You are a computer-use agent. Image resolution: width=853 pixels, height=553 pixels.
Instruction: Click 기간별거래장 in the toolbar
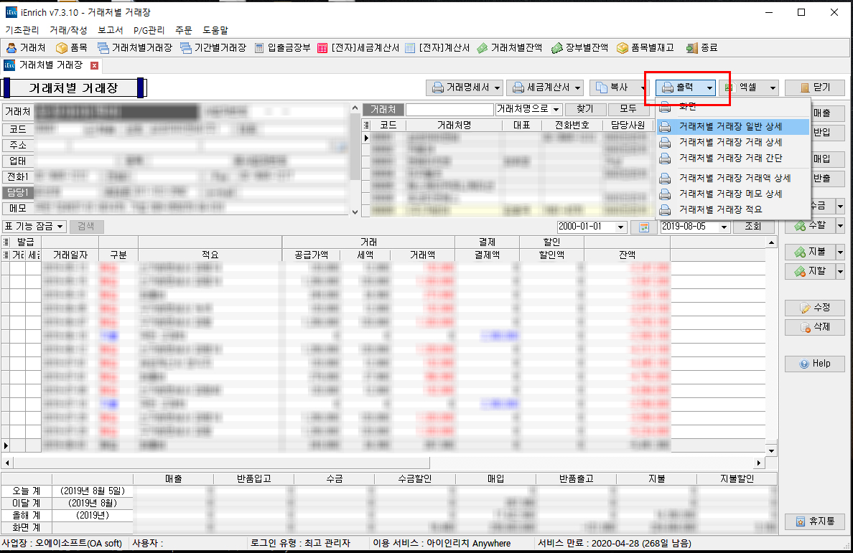(213, 48)
